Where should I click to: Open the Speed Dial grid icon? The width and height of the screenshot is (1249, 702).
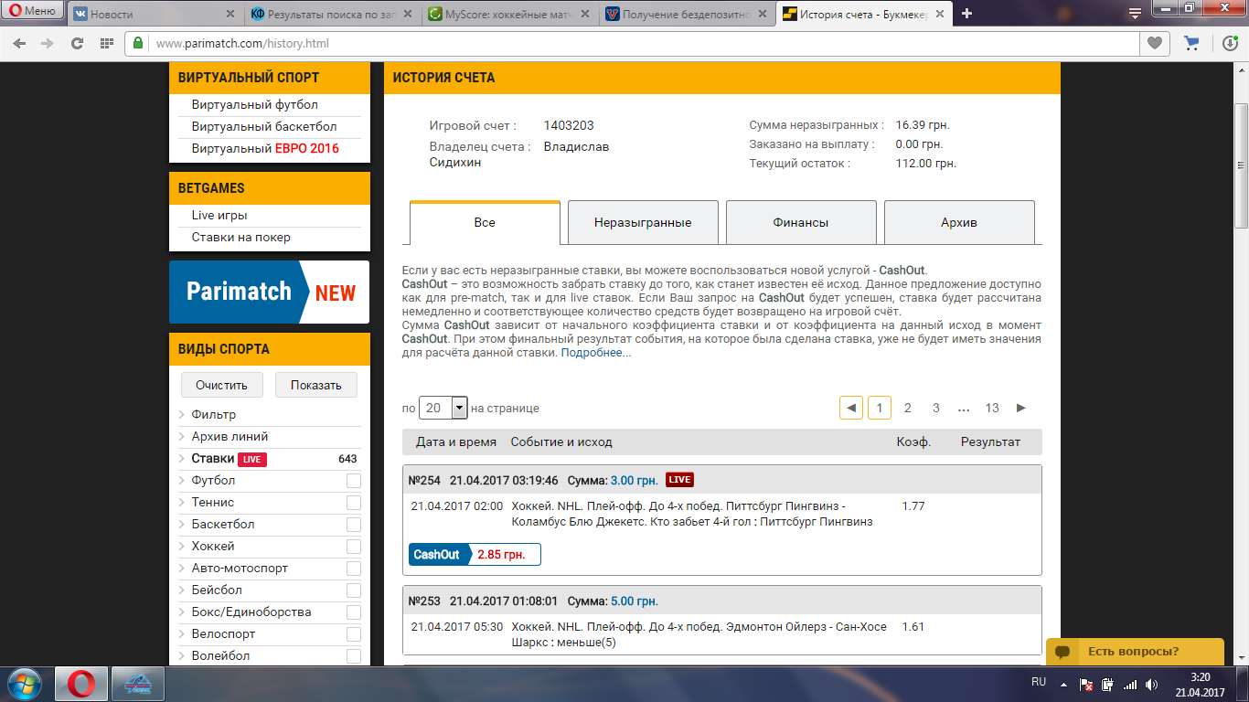(x=107, y=43)
